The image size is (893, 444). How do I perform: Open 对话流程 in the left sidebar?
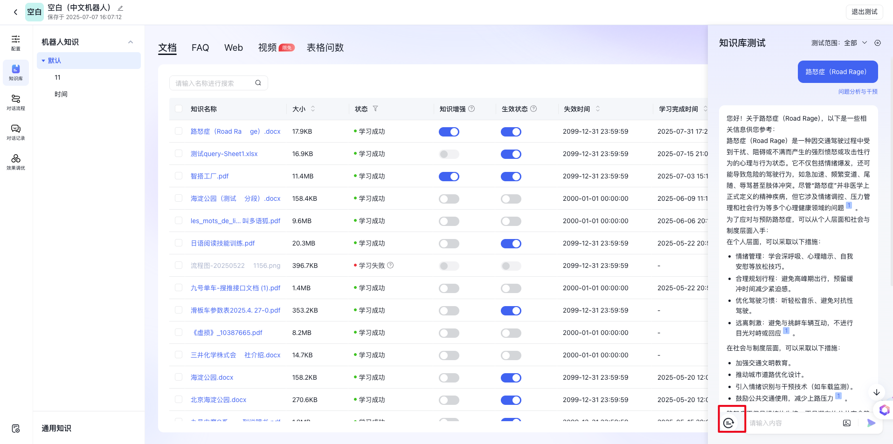click(16, 102)
